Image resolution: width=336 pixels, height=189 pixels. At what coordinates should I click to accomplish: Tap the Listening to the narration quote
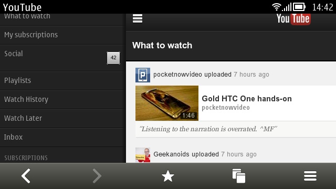coord(208,129)
